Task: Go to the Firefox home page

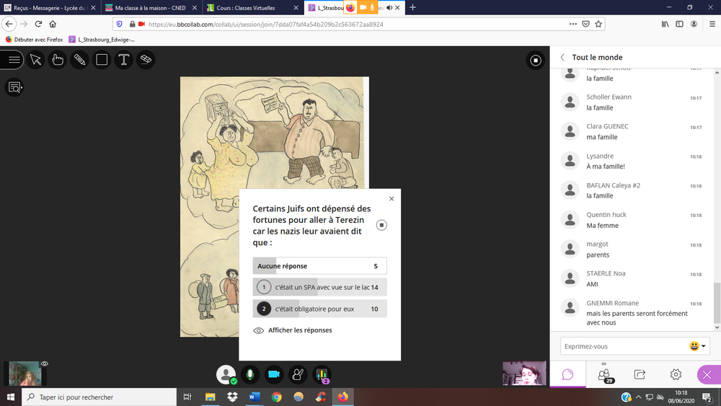Action: click(53, 24)
